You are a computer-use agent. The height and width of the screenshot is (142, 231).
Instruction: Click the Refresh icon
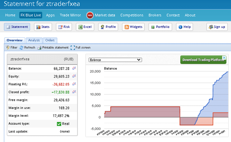click(21, 47)
